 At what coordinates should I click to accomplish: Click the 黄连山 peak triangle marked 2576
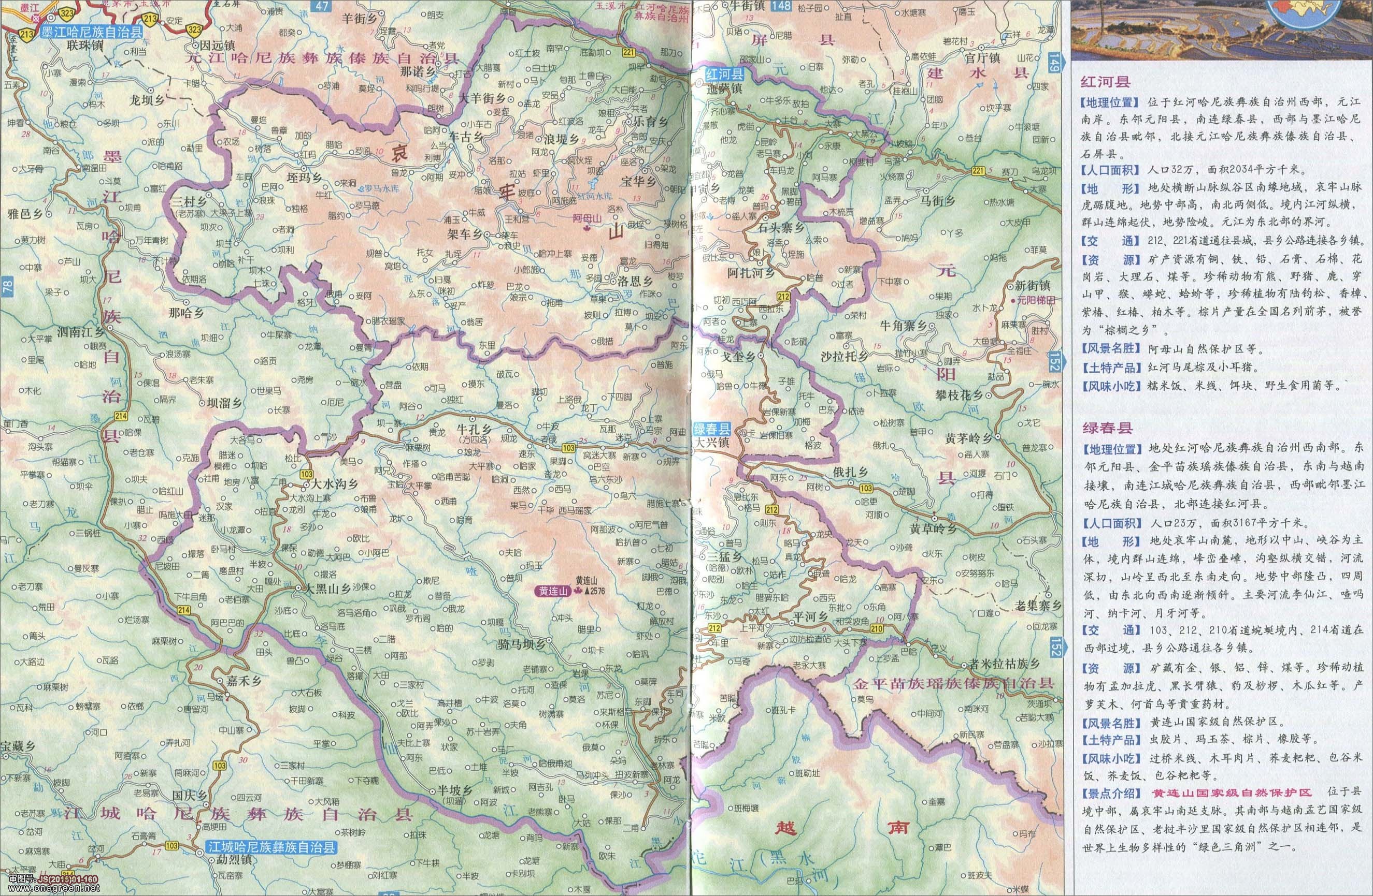[x=587, y=591]
